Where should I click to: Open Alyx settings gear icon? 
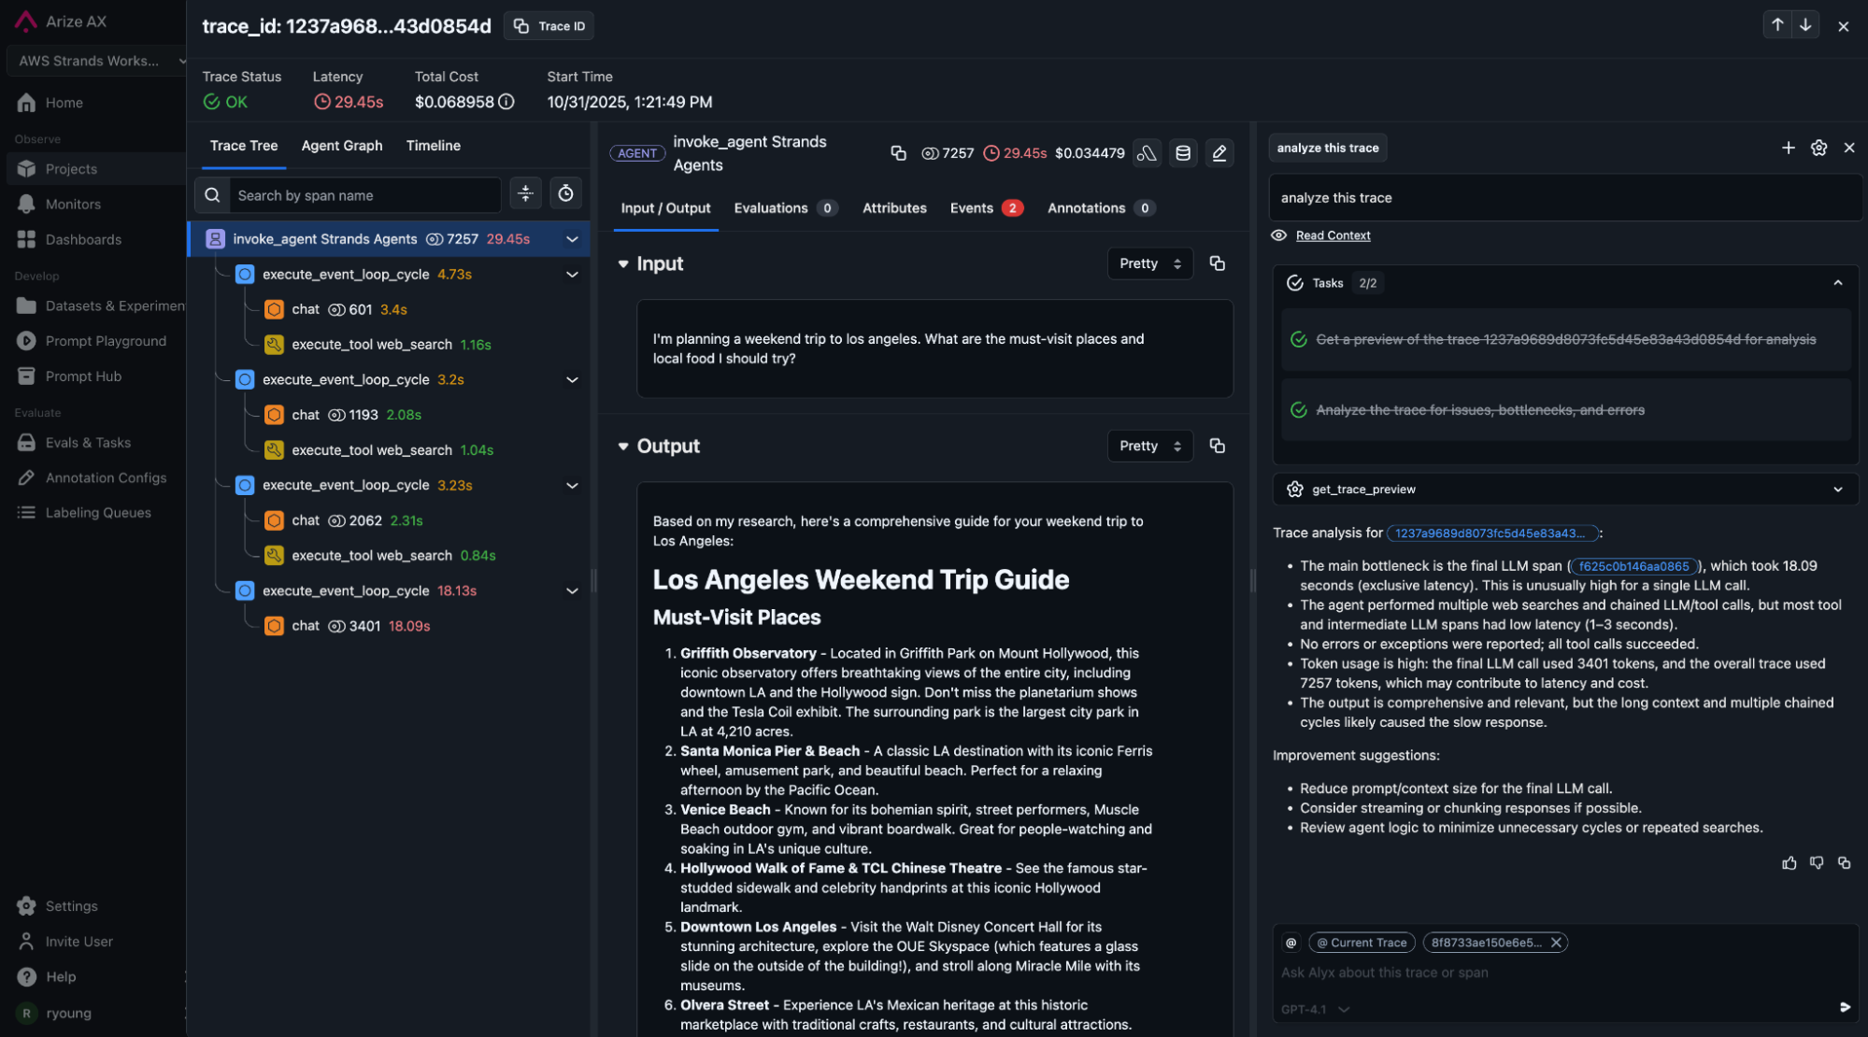point(1818,148)
